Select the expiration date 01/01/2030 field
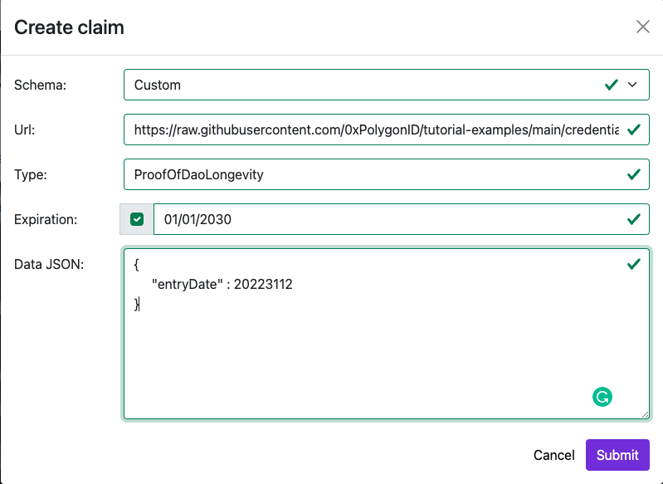Image resolution: width=663 pixels, height=484 pixels. click(402, 219)
